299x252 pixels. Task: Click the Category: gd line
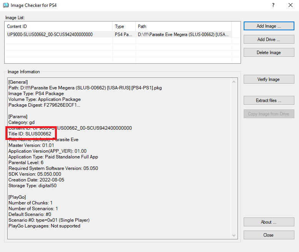[22, 122]
